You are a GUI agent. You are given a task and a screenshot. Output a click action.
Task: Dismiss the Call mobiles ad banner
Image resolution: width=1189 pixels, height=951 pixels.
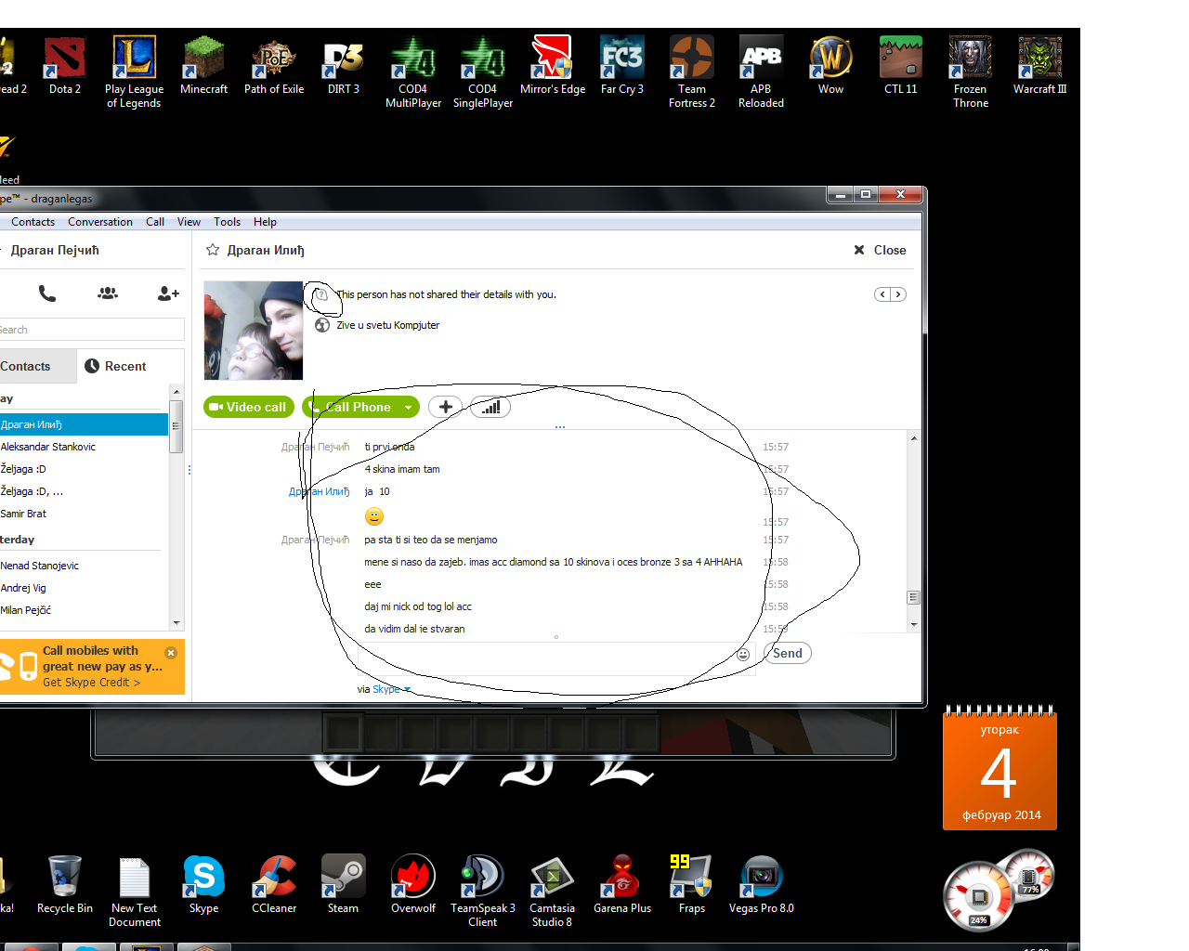tap(171, 653)
